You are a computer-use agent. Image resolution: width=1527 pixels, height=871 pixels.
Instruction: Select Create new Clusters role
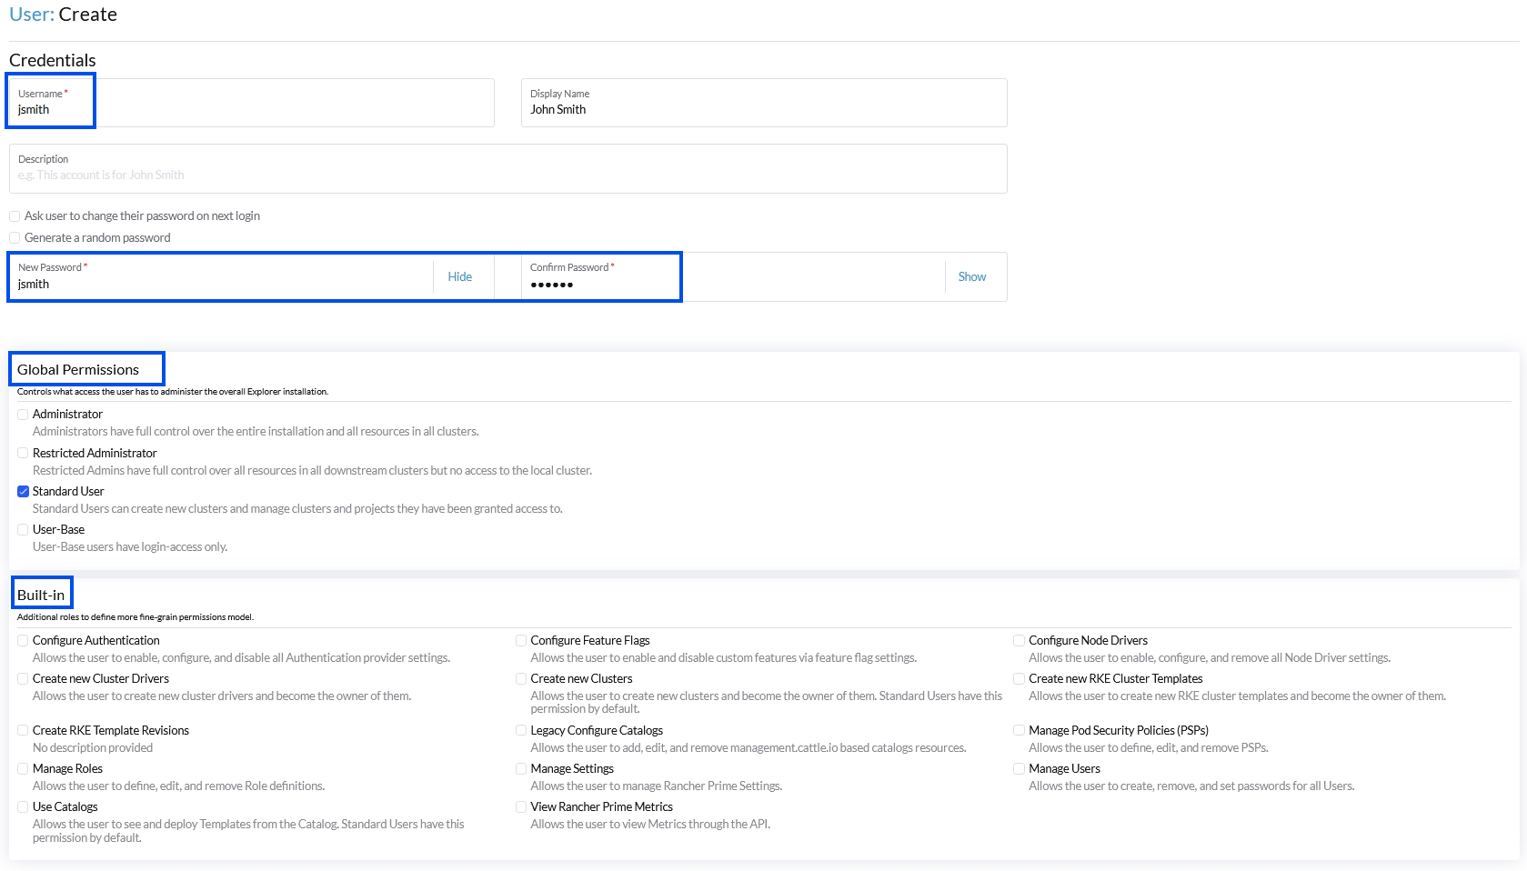coord(521,679)
